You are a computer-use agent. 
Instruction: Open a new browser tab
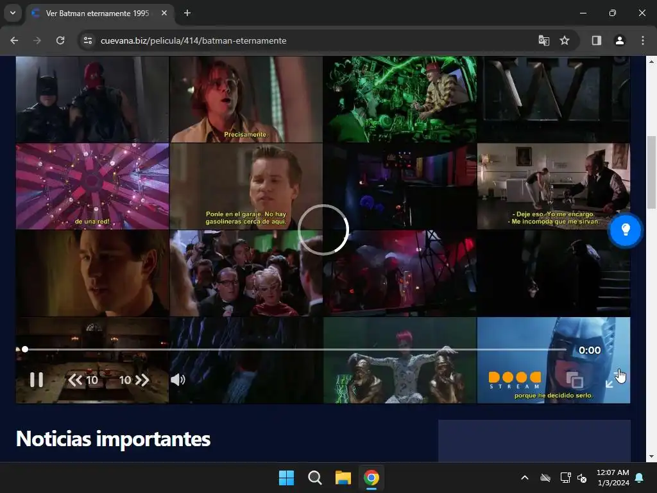click(187, 13)
